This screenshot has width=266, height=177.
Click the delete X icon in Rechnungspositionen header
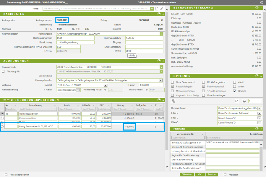(x=12, y=100)
